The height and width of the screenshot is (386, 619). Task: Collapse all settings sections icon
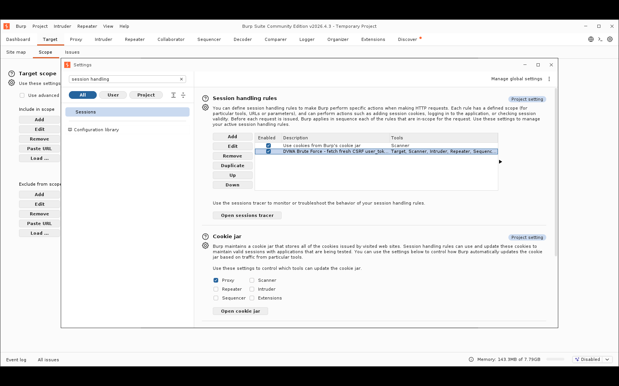tap(183, 95)
